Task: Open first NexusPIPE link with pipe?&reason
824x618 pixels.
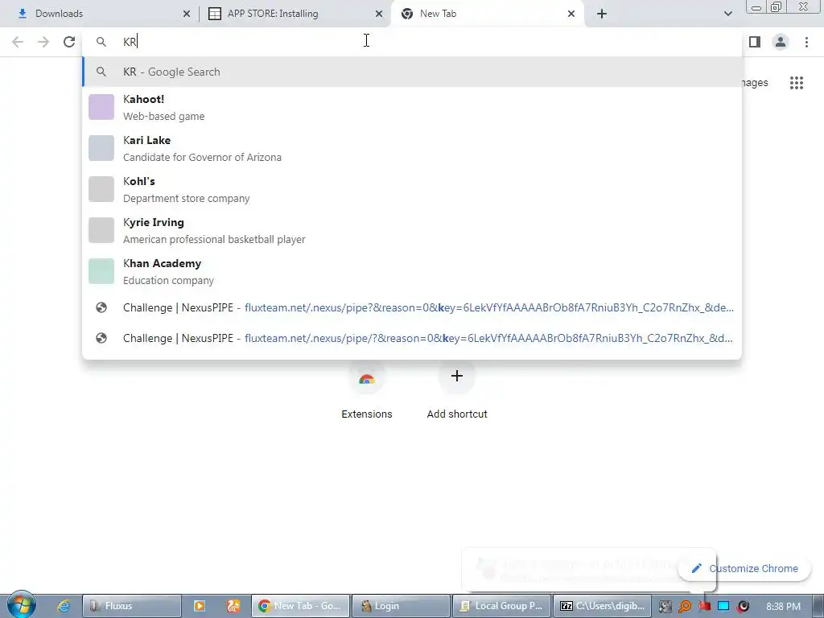Action: coord(412,308)
